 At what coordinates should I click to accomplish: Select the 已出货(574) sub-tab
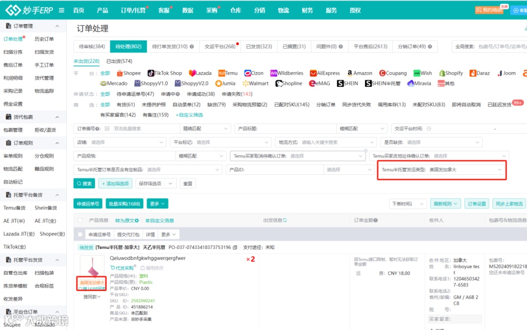120,61
